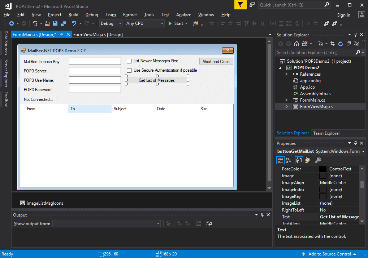Open the document tabs overflow dropdown
The width and height of the screenshot is (368, 258).
tap(270, 35)
